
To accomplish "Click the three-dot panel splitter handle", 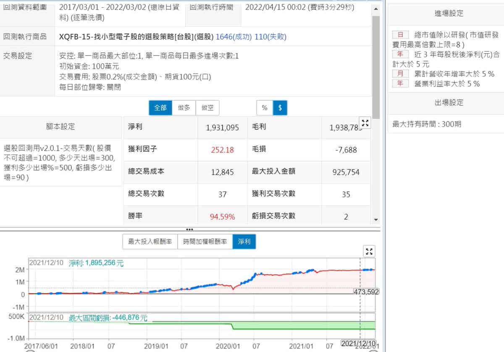I will 189,229.
